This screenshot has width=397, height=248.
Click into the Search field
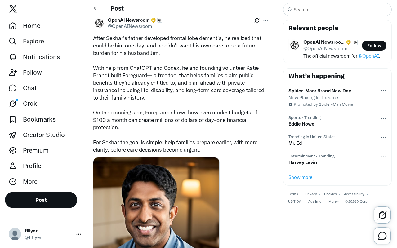pyautogui.click(x=337, y=10)
